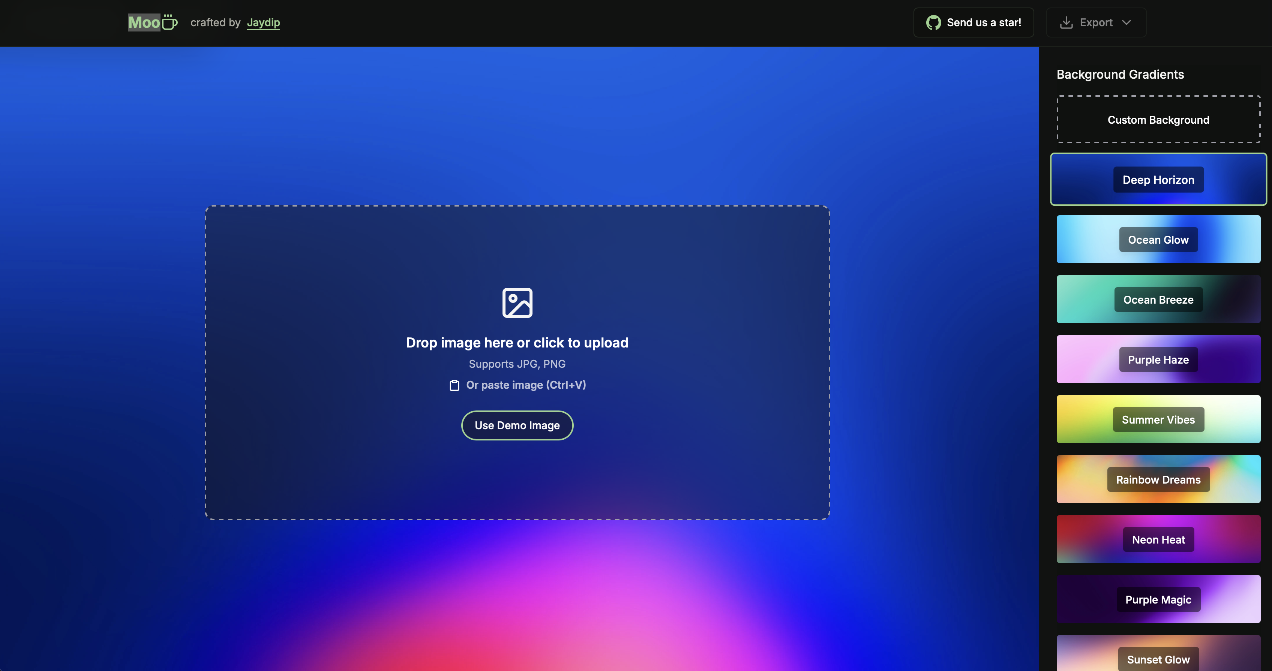Select the Neon Heat gradient

pos(1158,539)
